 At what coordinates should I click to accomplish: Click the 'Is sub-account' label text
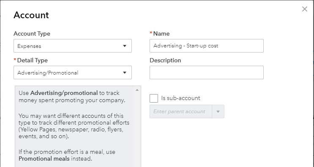point(180,98)
